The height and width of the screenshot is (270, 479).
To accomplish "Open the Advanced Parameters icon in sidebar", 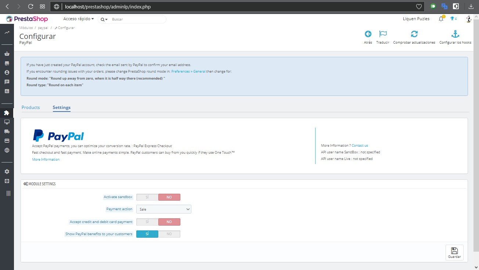I will [7, 181].
